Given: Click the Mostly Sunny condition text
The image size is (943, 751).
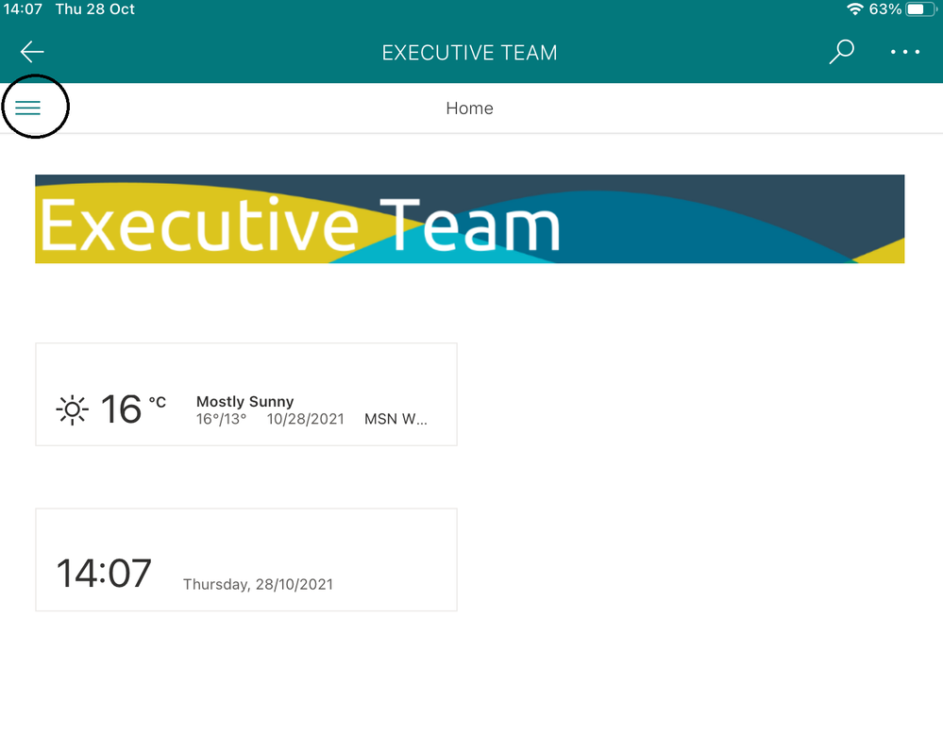Looking at the screenshot, I should [244, 402].
